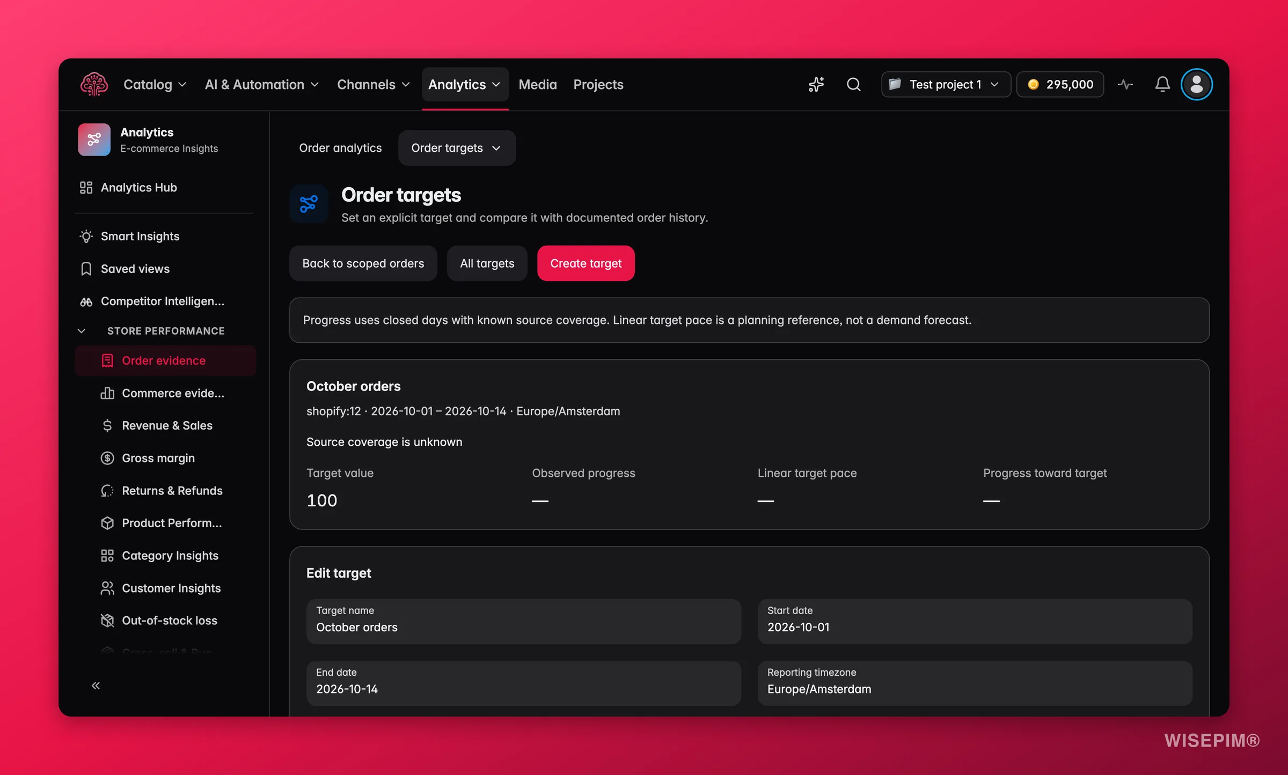Image resolution: width=1288 pixels, height=775 pixels.
Task: Click the Out-of-stock loss box icon
Action: tap(107, 621)
